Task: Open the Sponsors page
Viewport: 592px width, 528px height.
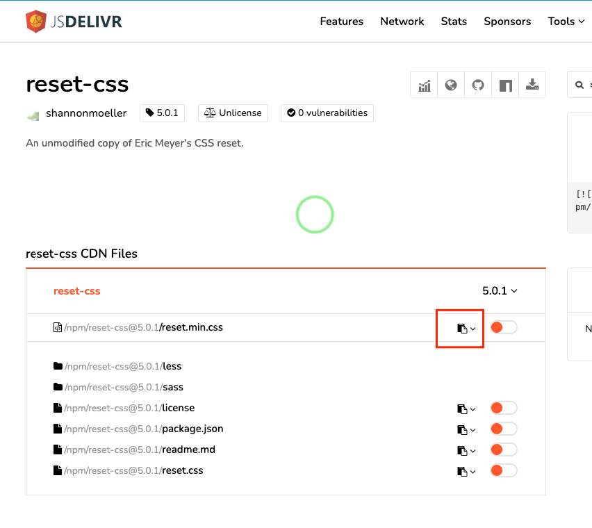Action: coord(507,22)
